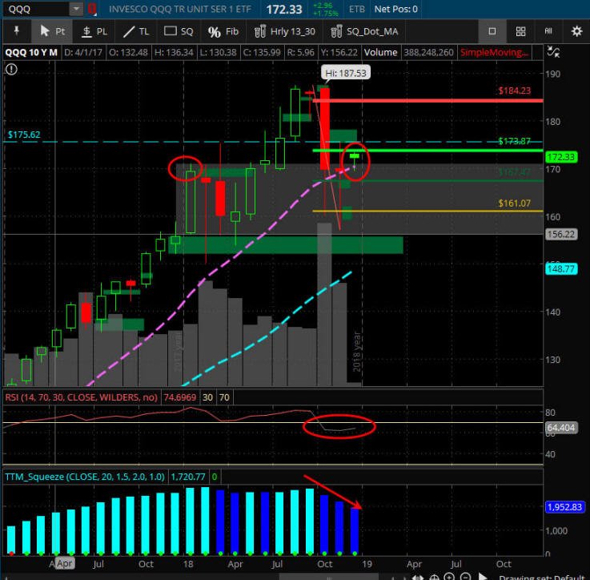The image size is (590, 580).
Task: Select the Fib retracement tool
Action: 223,31
